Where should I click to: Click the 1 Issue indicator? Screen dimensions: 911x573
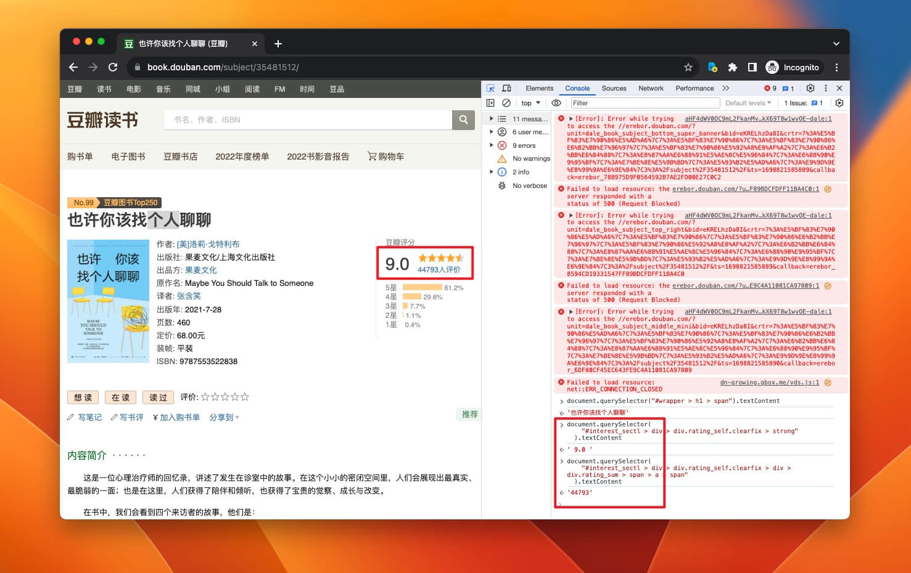pos(804,103)
